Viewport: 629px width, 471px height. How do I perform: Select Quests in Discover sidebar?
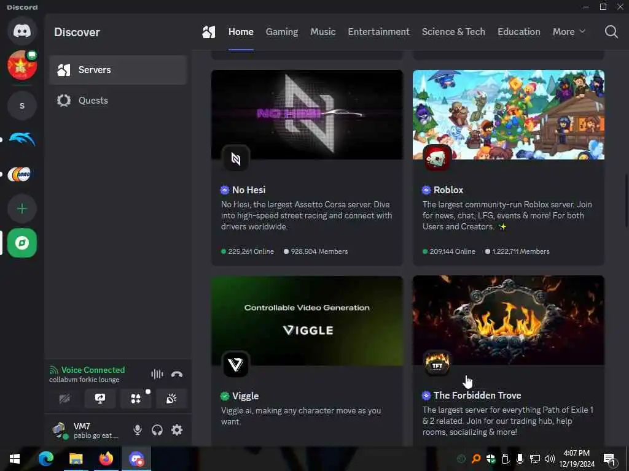tap(118, 100)
